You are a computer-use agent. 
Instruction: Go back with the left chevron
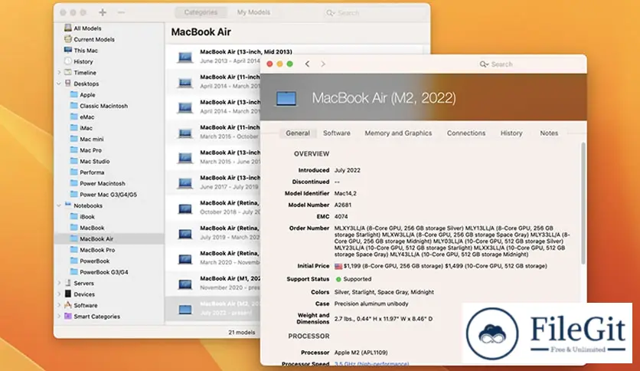coord(307,64)
